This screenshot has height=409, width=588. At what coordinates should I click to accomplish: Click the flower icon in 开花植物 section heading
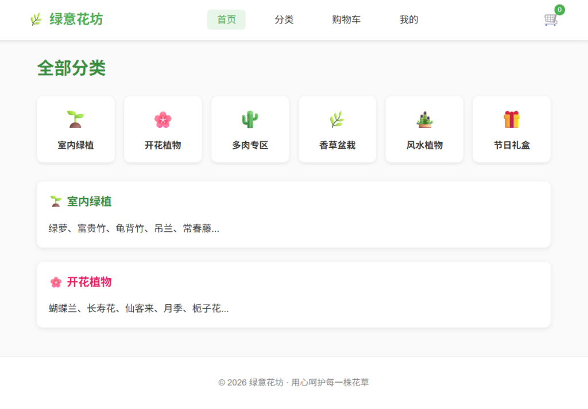(x=56, y=282)
